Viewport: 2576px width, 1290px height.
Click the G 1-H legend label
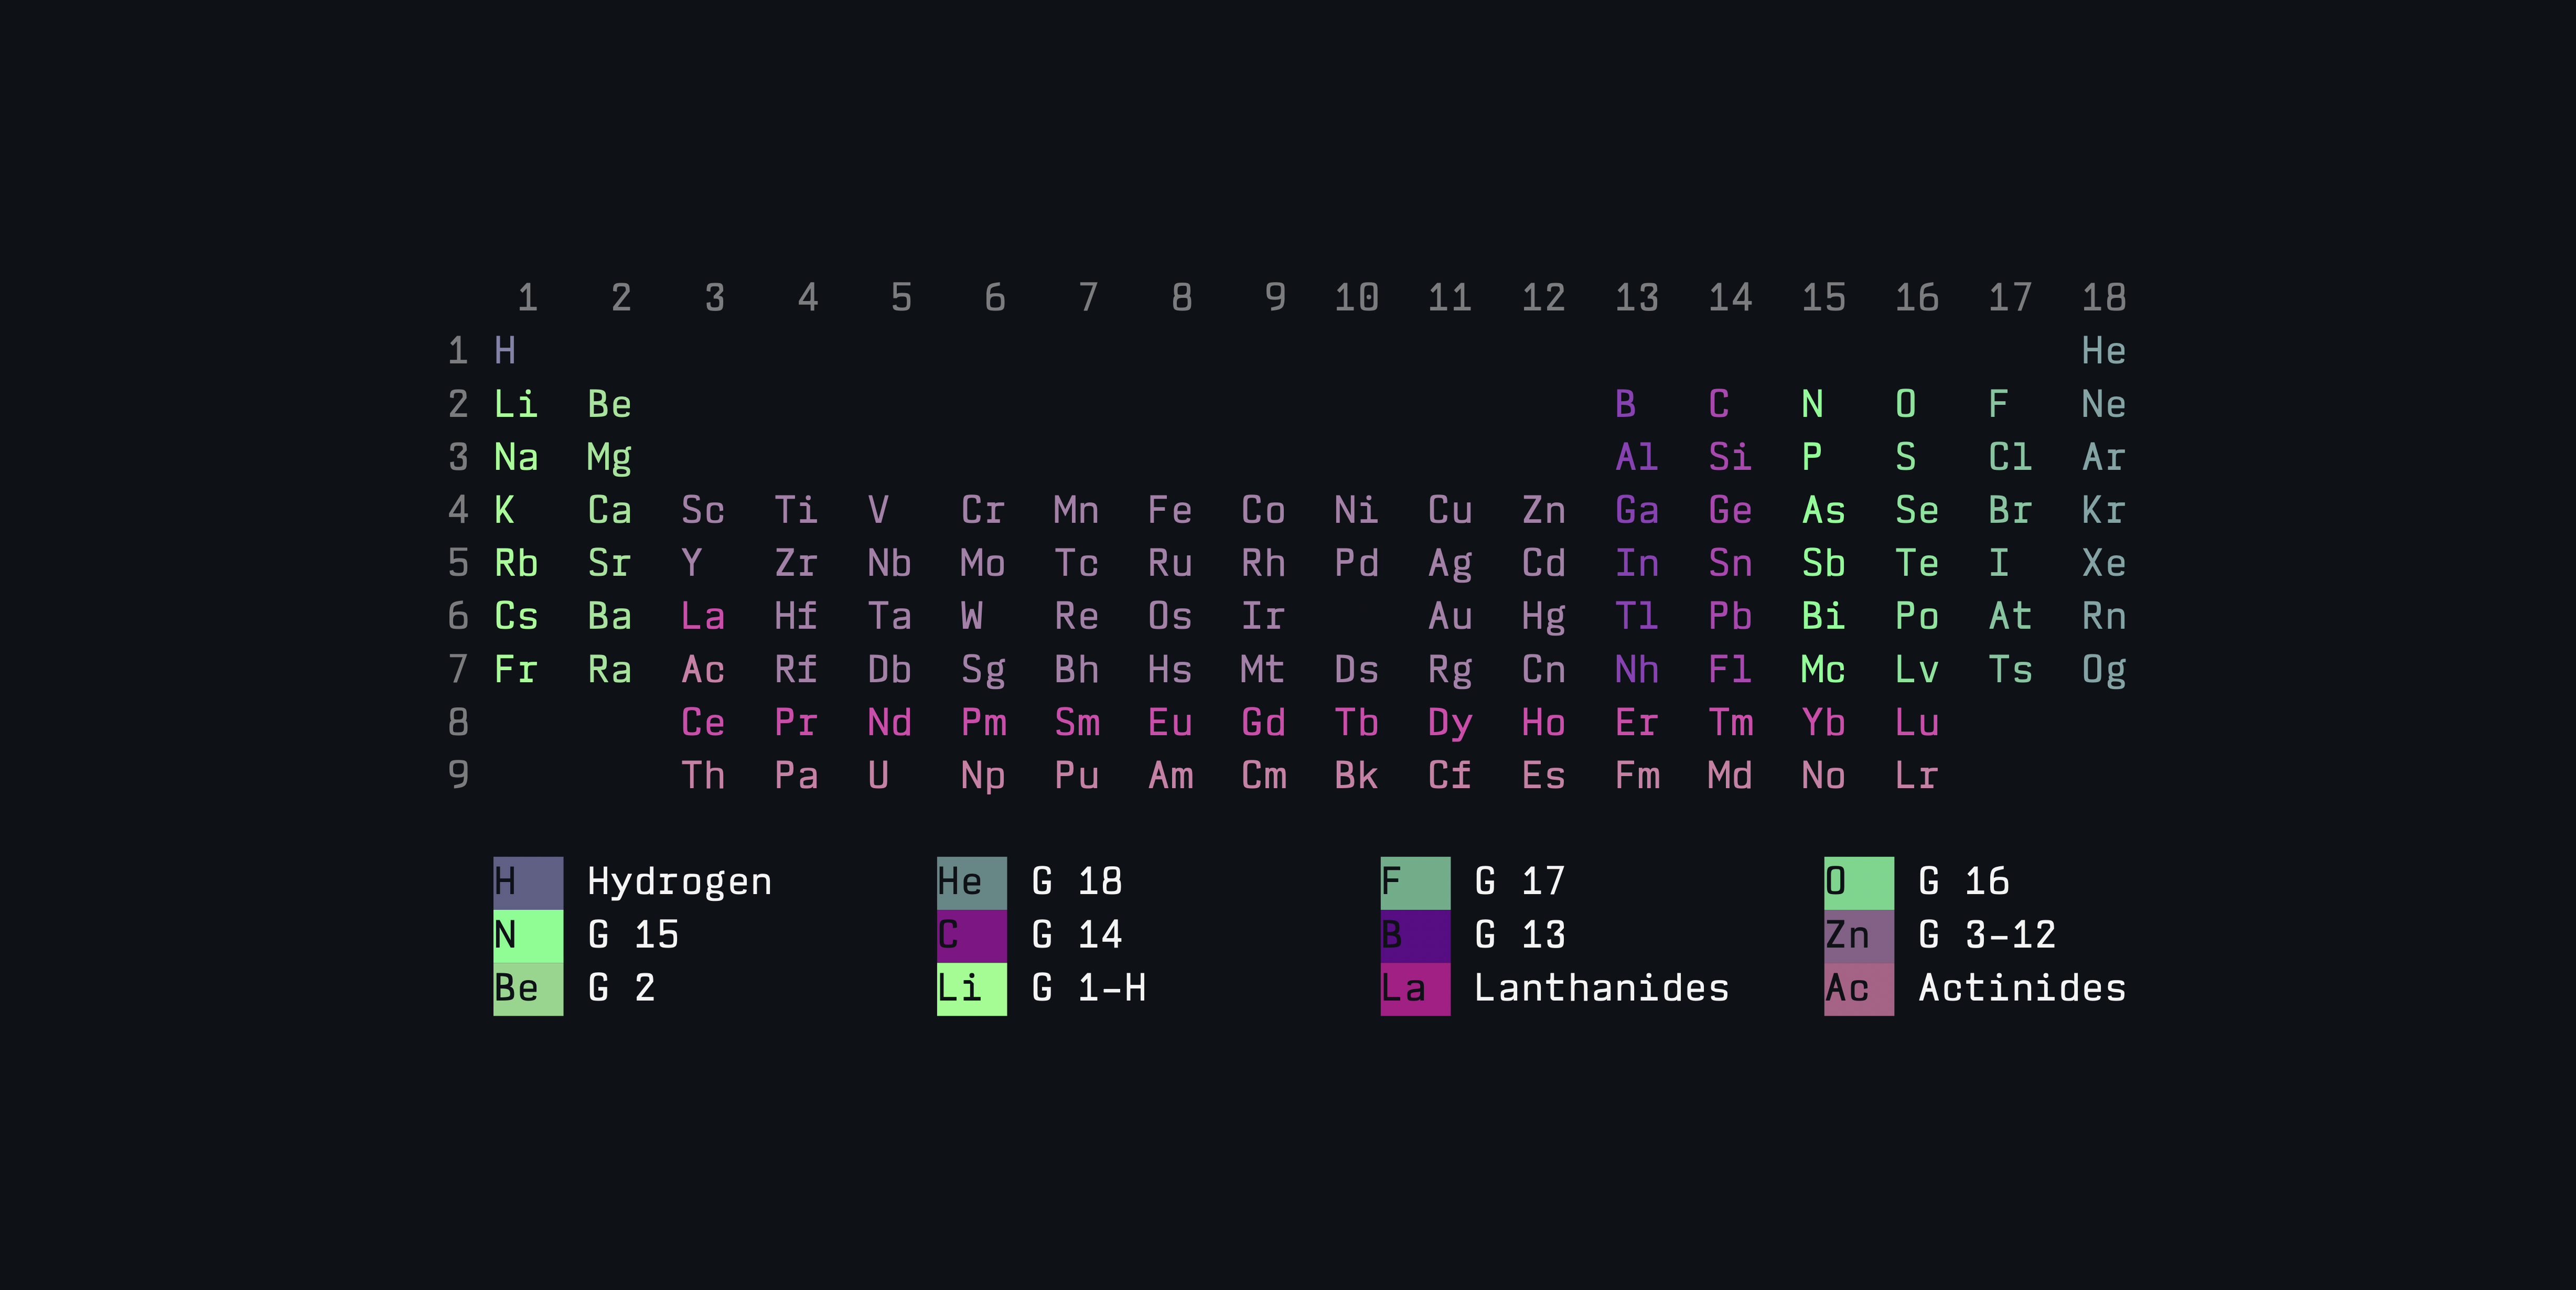(1088, 988)
